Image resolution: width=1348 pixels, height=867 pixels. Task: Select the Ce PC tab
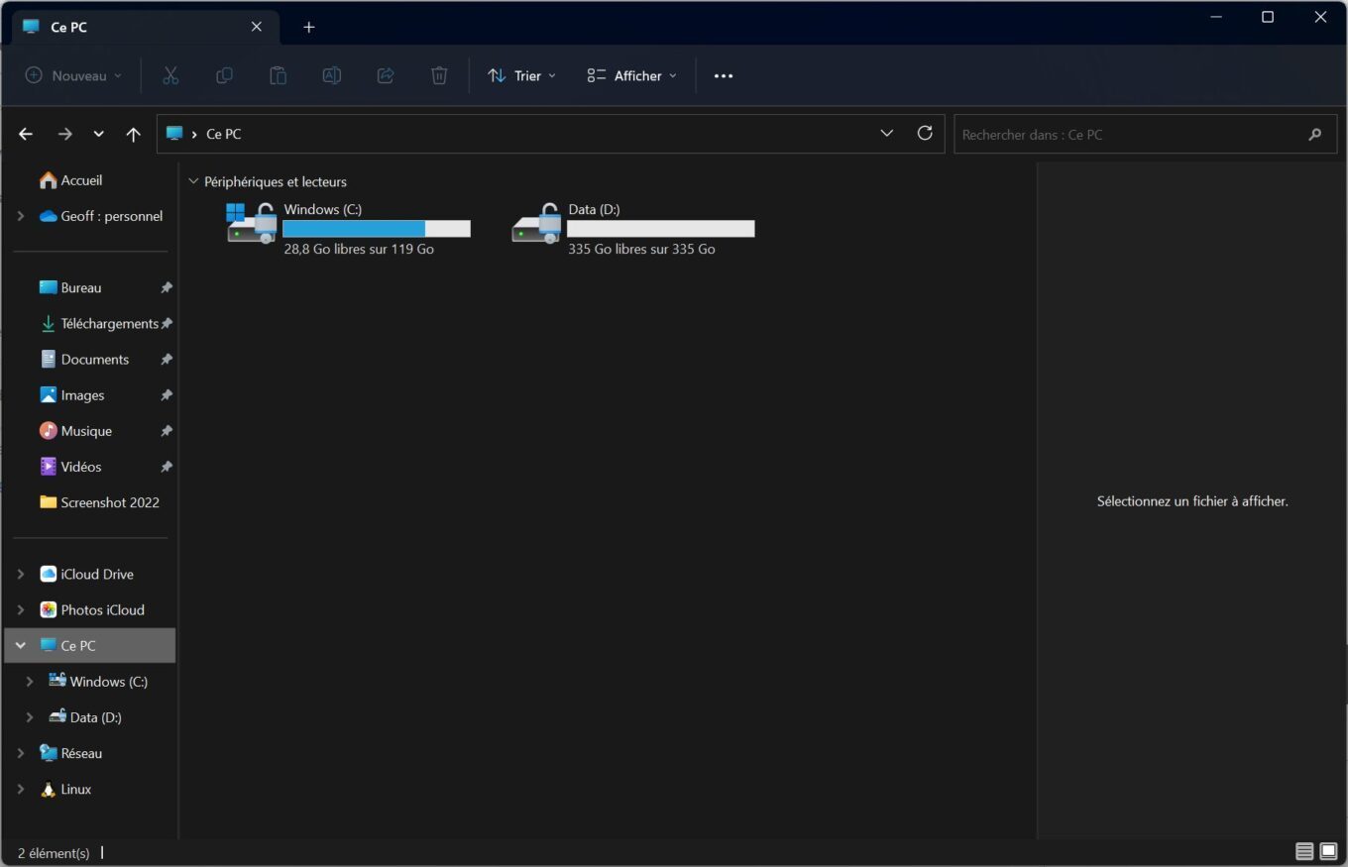(x=146, y=28)
